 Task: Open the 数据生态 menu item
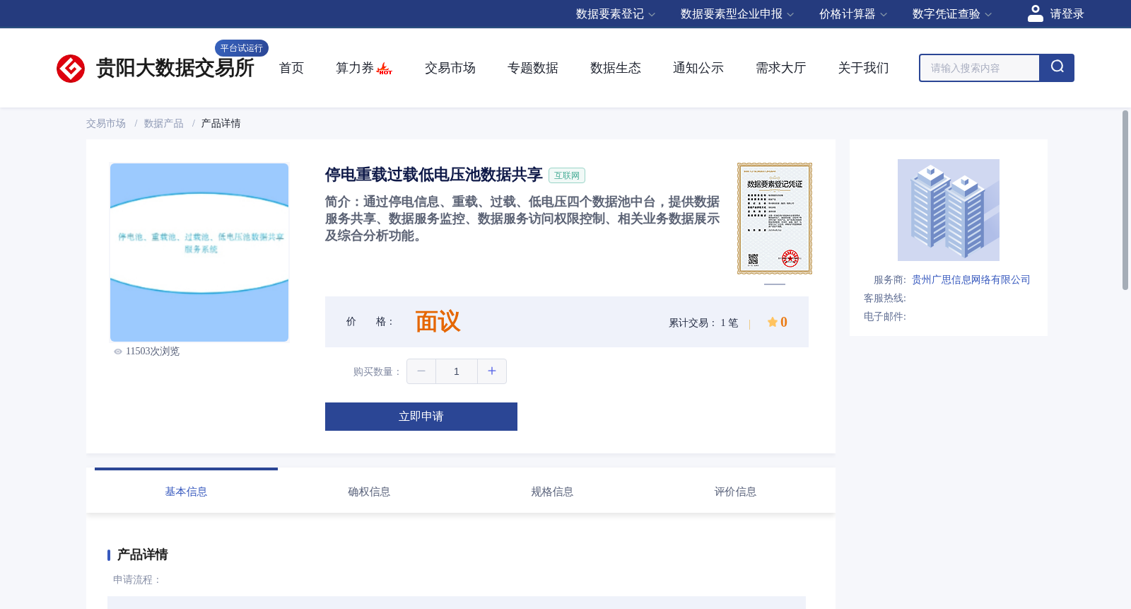tap(616, 68)
